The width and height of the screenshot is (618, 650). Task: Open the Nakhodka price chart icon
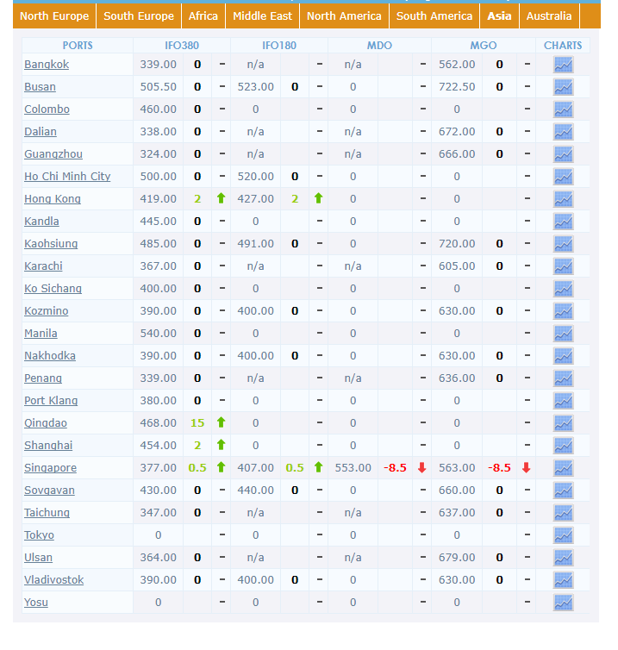click(x=564, y=356)
